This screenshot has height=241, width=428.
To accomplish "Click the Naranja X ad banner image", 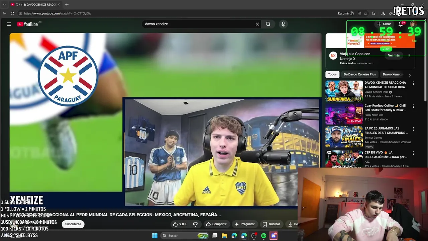I will pos(370,41).
